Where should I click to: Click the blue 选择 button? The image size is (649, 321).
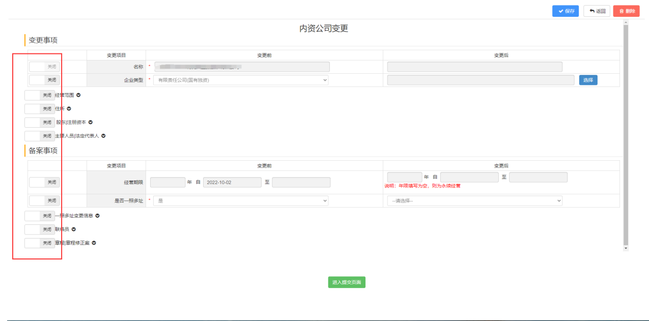coord(588,80)
